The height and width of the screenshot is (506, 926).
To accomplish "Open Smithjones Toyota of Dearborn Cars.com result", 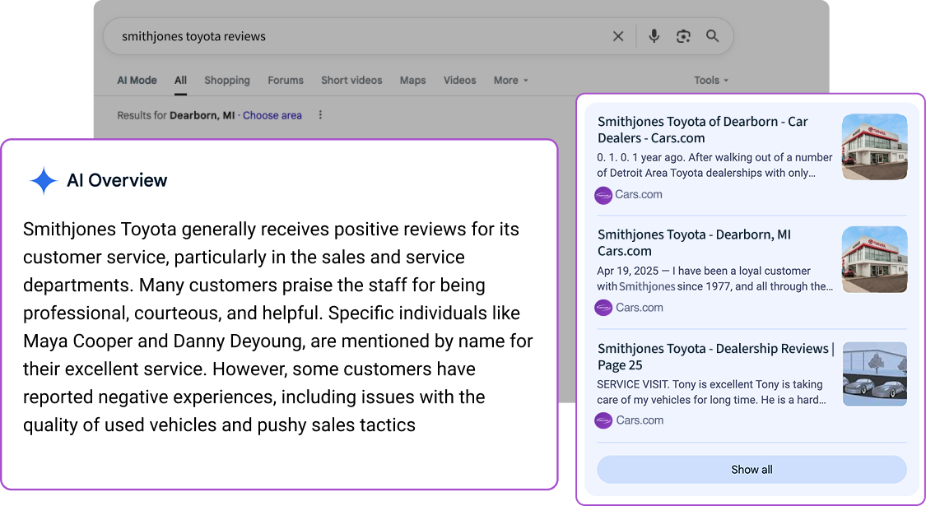I will [x=702, y=130].
